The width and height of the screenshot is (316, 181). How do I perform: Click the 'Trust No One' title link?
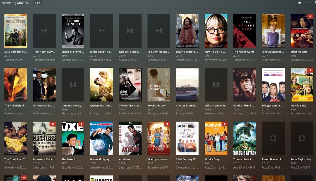pos(299,52)
